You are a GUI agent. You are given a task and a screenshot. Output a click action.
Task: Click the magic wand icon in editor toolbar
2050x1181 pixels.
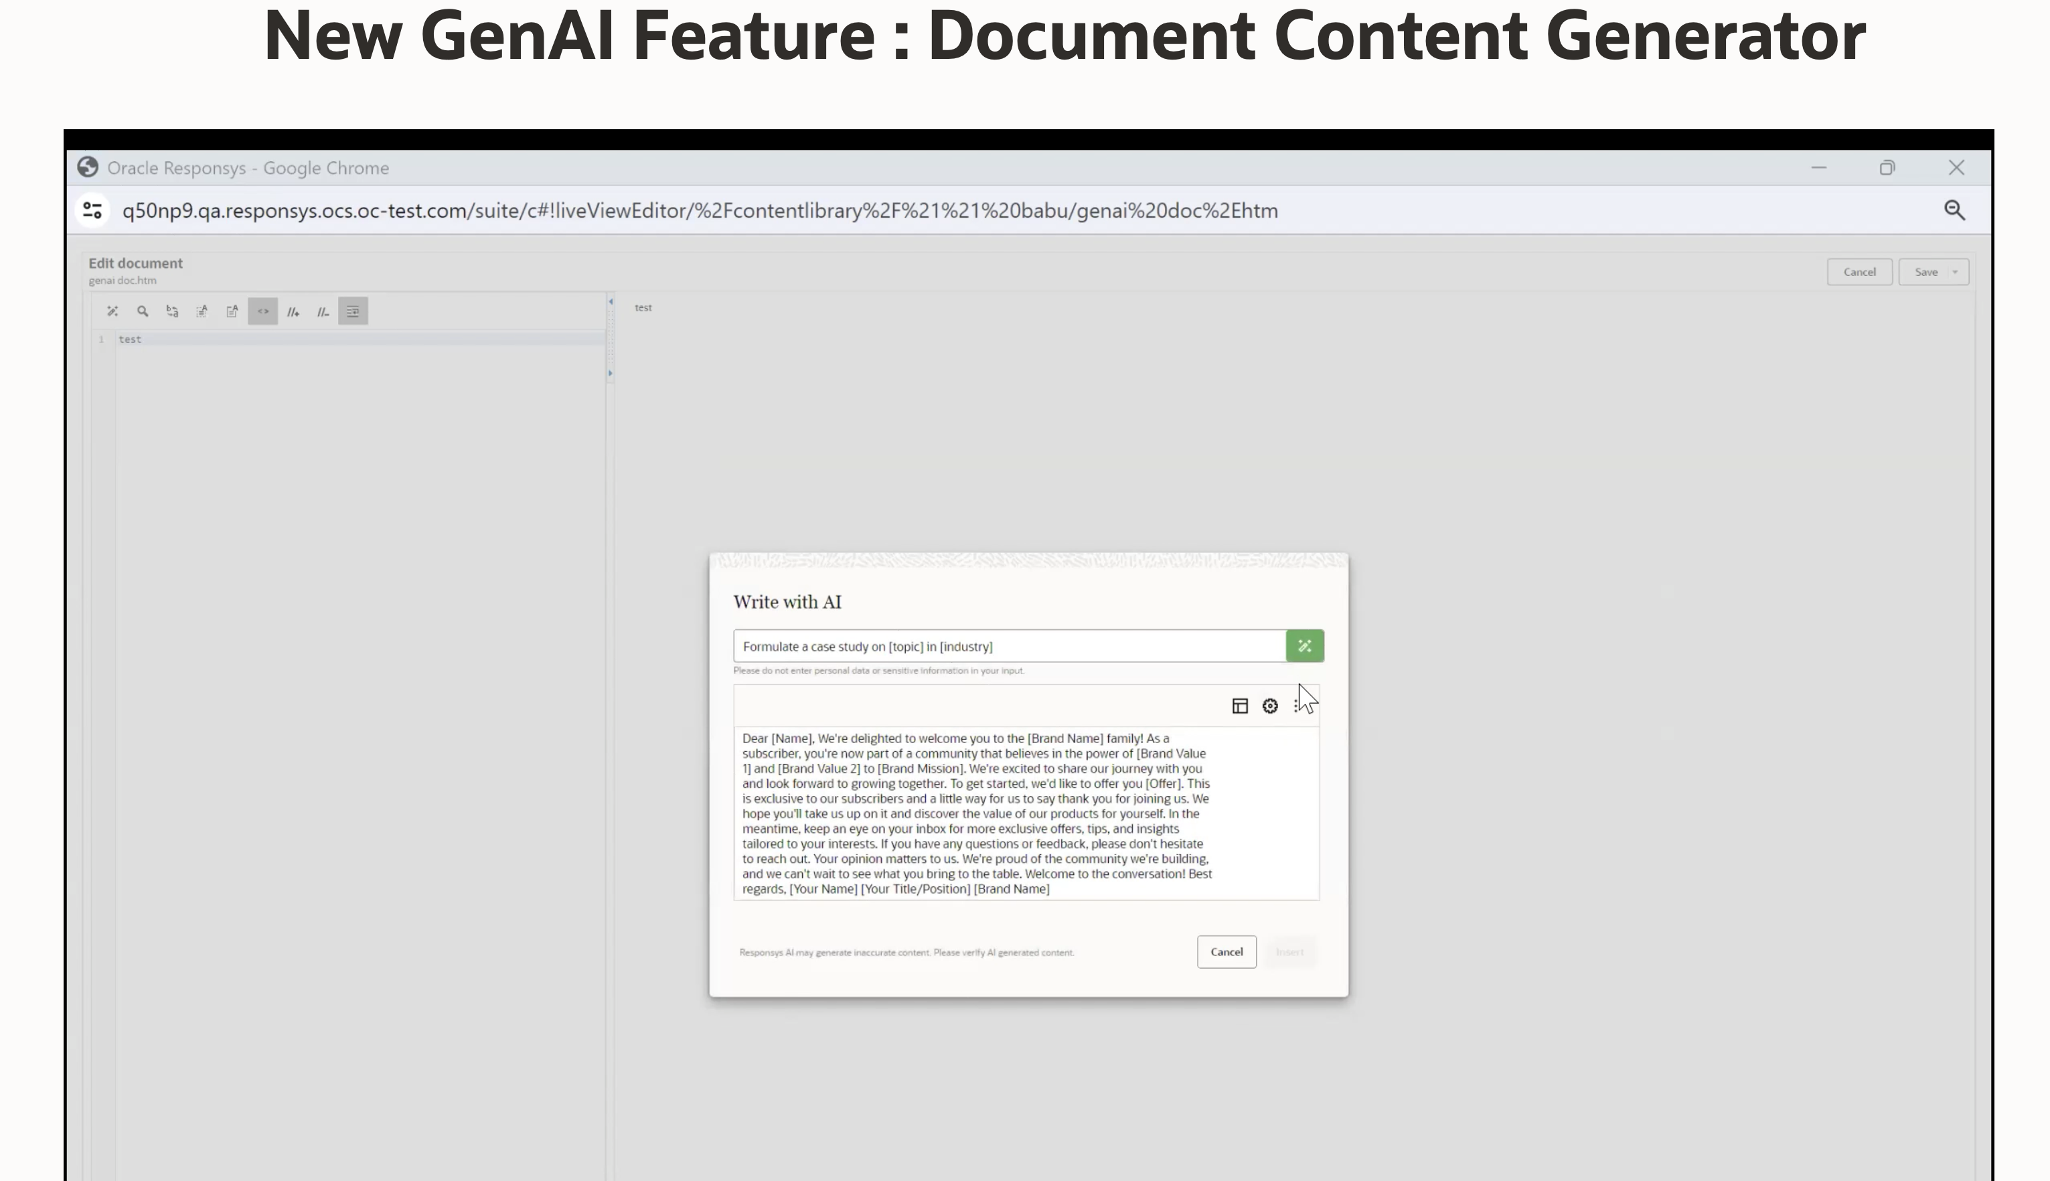[x=112, y=311]
